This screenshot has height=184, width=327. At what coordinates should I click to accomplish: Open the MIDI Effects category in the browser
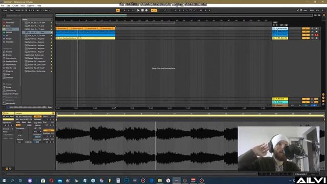click(x=11, y=65)
